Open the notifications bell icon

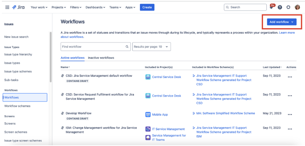[x=271, y=7]
